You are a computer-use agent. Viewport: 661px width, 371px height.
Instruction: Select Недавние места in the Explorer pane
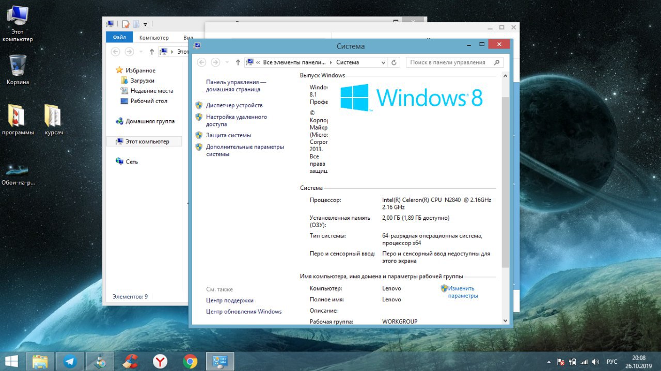coord(151,91)
